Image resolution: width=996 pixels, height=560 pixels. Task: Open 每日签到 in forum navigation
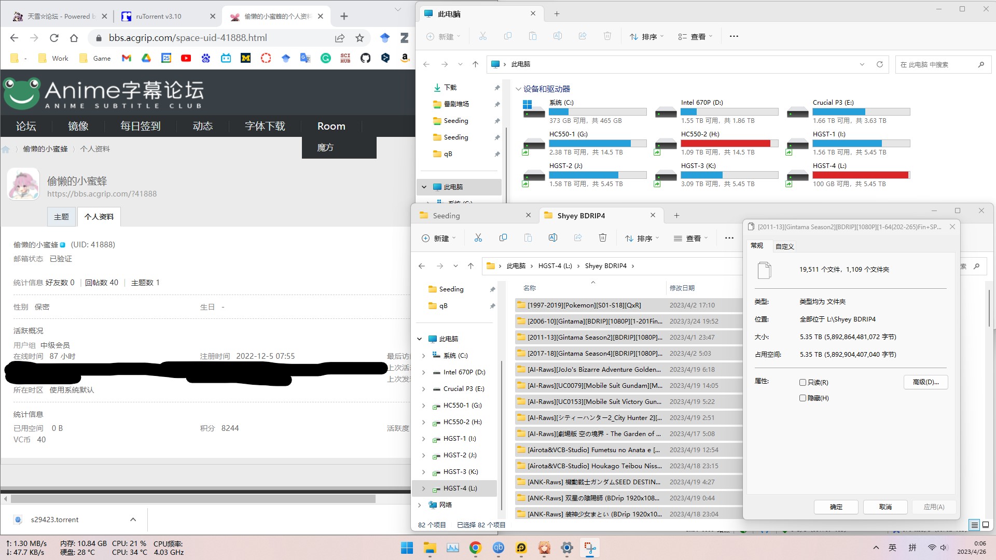(x=140, y=126)
